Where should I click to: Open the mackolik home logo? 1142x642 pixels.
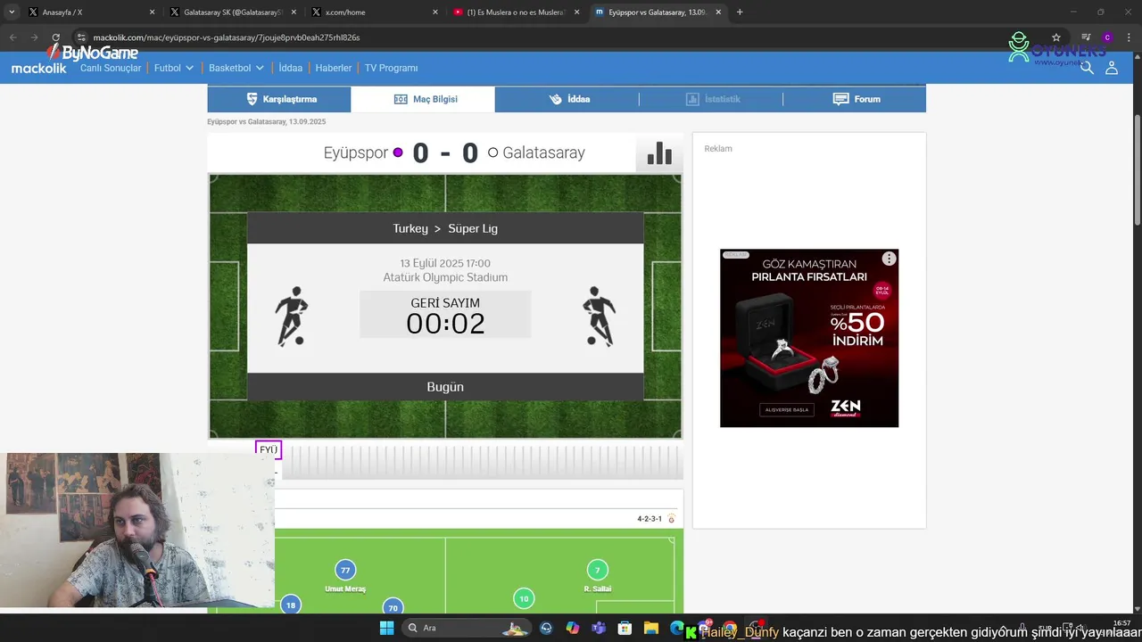(38, 68)
